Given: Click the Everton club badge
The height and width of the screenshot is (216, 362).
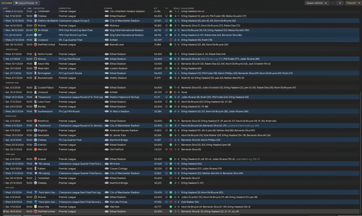Looking at the screenshot, I should pyautogui.click(x=35, y=145).
